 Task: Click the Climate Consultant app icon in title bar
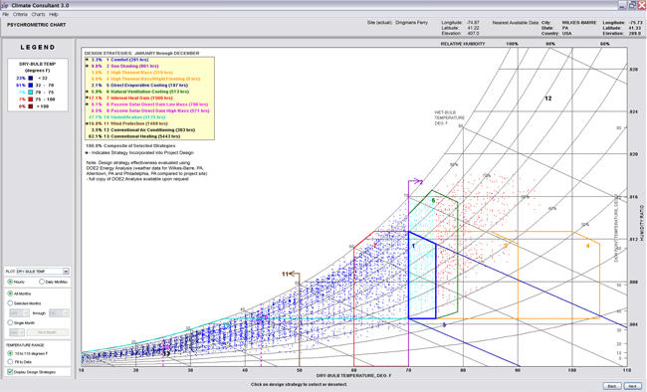tap(5, 5)
